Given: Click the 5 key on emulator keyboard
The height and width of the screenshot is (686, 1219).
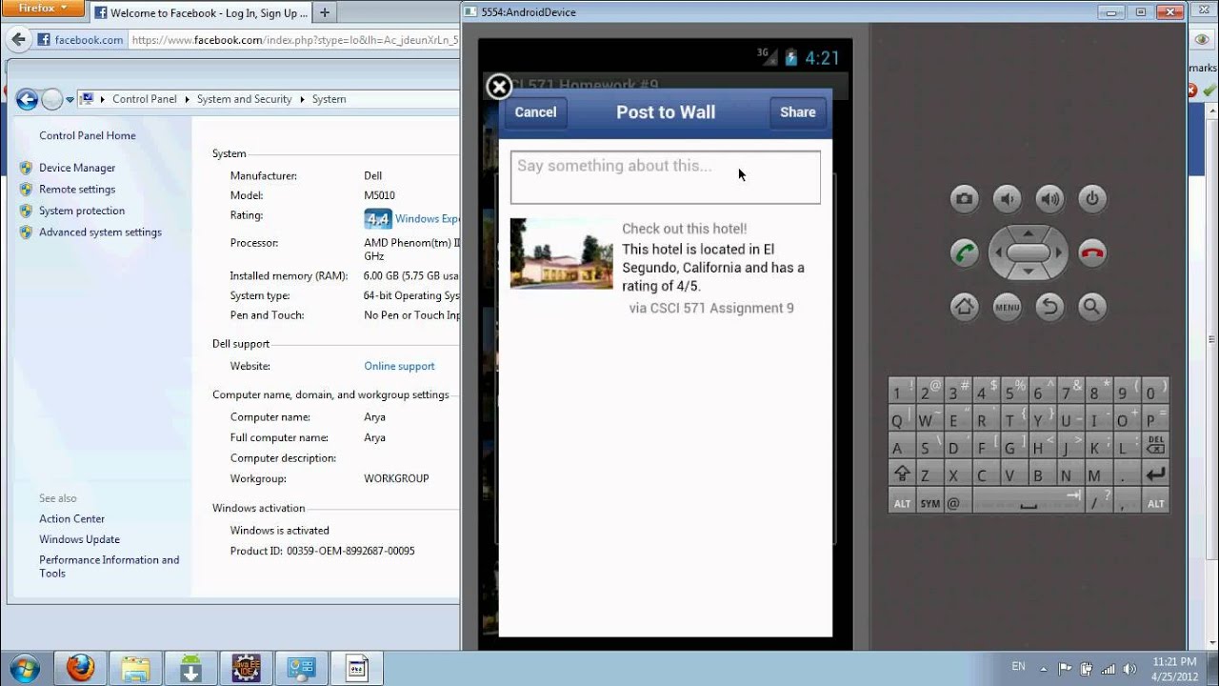Looking at the screenshot, I should click(x=1014, y=391).
